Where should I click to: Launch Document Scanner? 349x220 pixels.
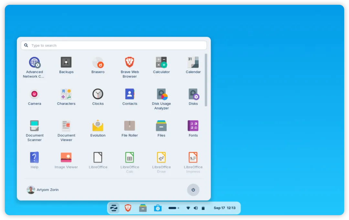point(34,131)
